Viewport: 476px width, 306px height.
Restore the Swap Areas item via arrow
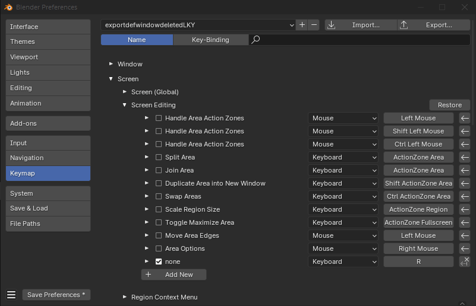465,196
